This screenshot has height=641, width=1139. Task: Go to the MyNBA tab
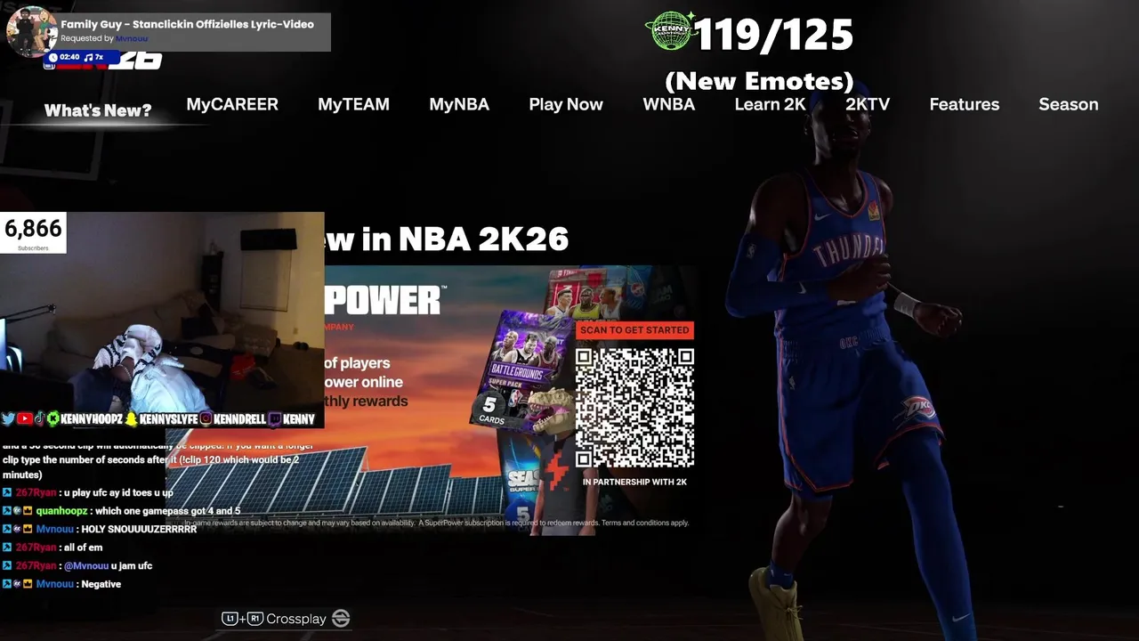tap(459, 104)
